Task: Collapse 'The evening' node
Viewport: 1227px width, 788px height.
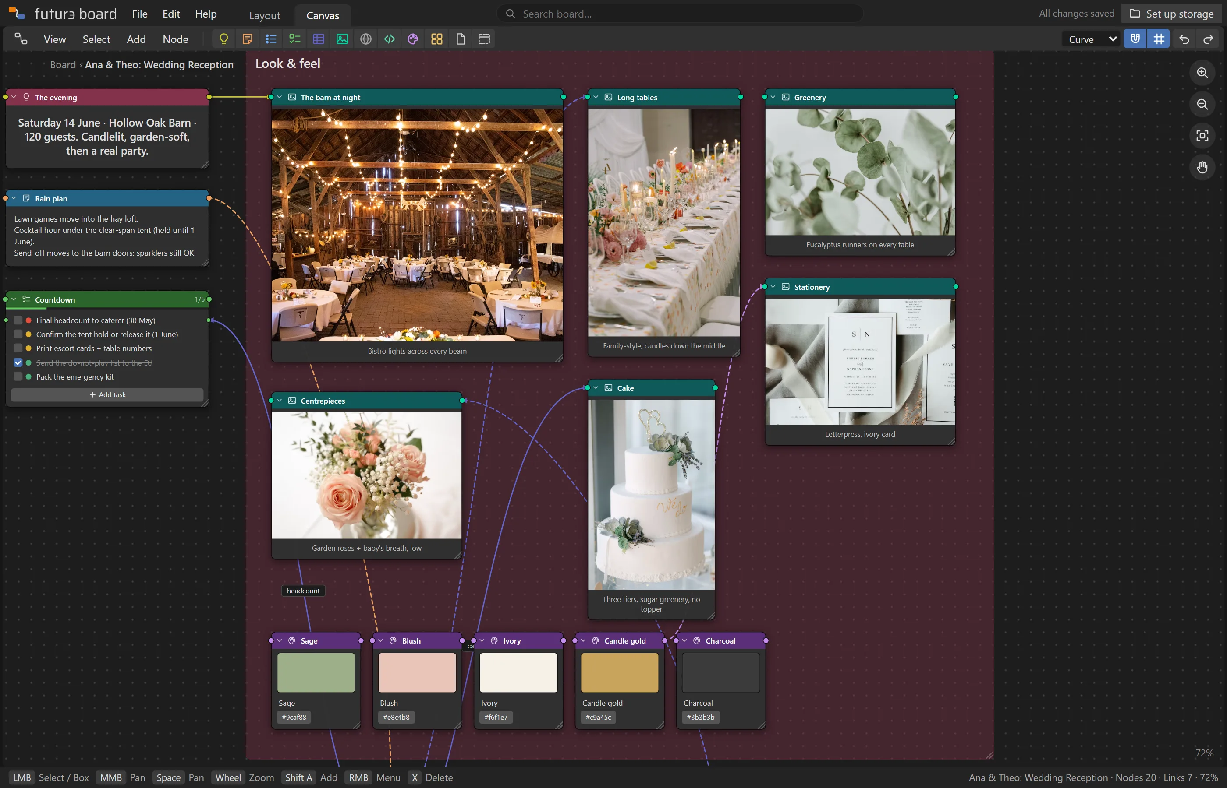Action: (14, 97)
